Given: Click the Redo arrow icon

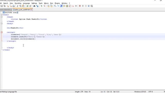Looking at the screenshot, I should click(30, 6).
